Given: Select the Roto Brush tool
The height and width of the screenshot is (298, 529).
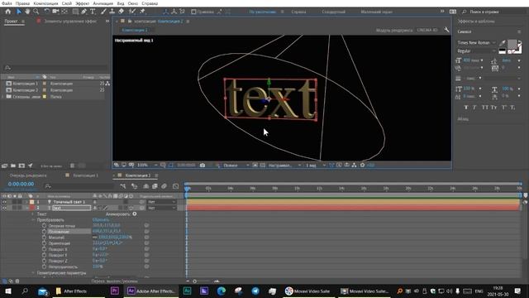Looking at the screenshot, I should point(132,12).
